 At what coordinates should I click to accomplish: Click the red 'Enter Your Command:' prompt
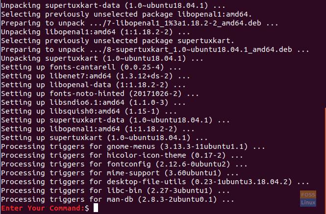click(42, 209)
